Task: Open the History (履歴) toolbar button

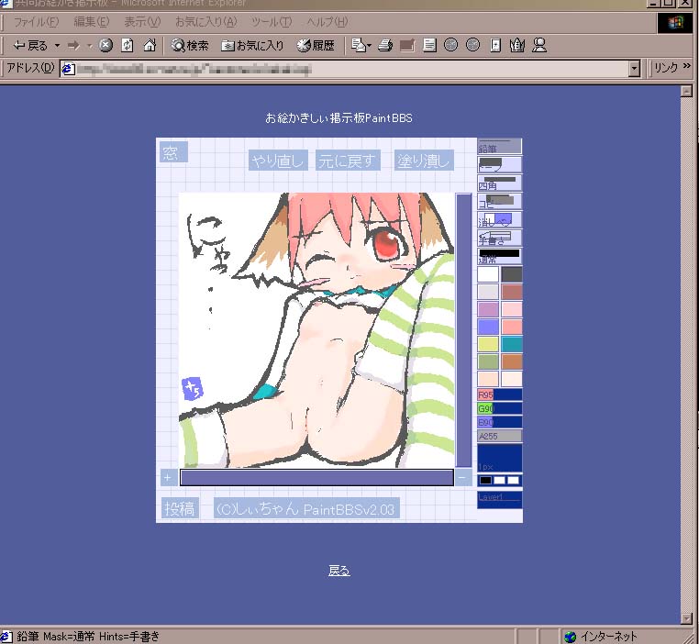Action: pyautogui.click(x=316, y=44)
